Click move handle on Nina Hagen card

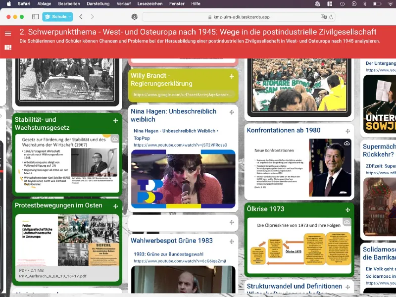pos(231,112)
